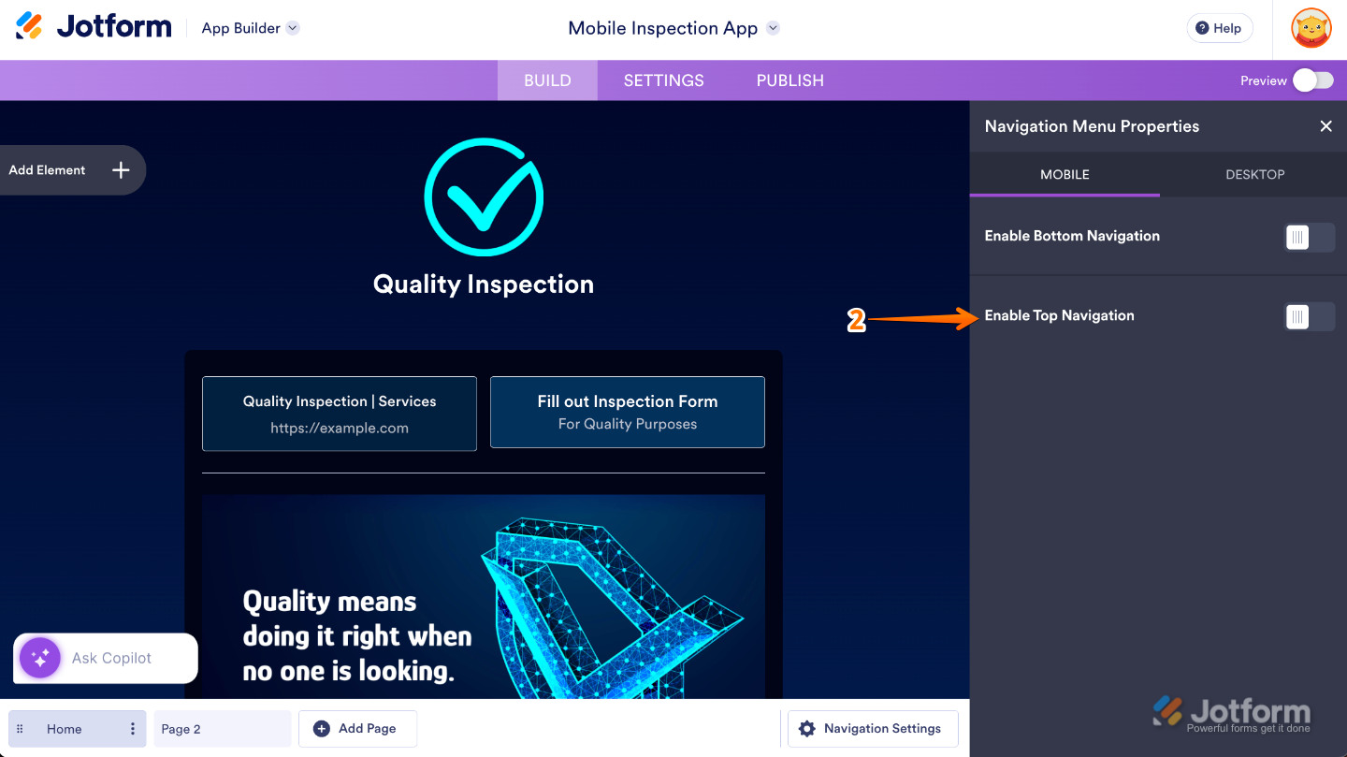The height and width of the screenshot is (757, 1347).
Task: Turn on the Preview toggle
Action: tap(1313, 80)
